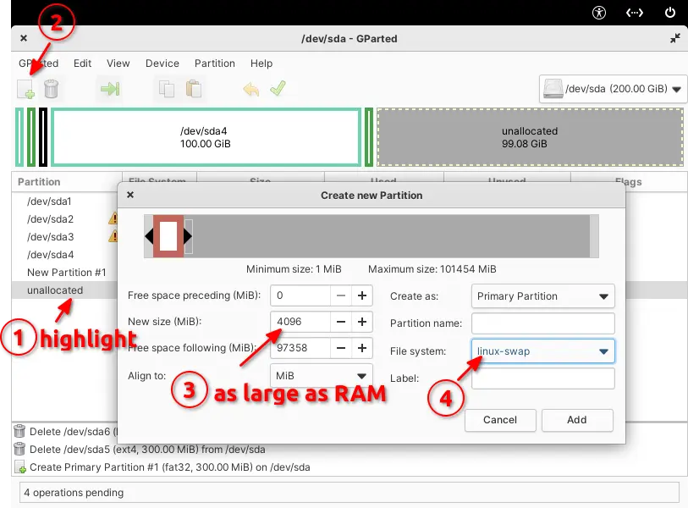Click the resize/move toolbar icon
This screenshot has width=688, height=508.
pyautogui.click(x=109, y=89)
